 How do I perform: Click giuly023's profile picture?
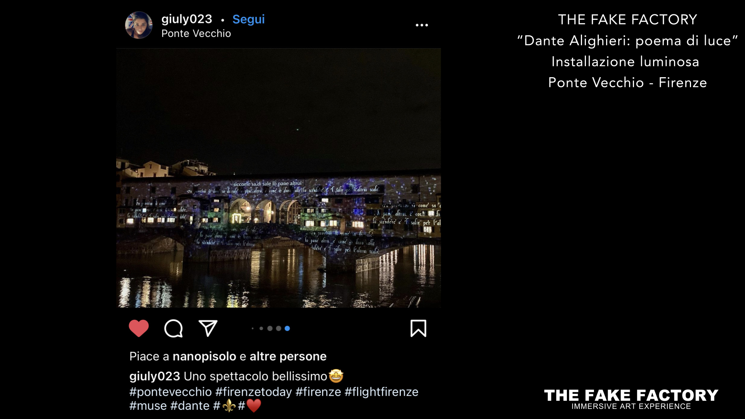[139, 25]
